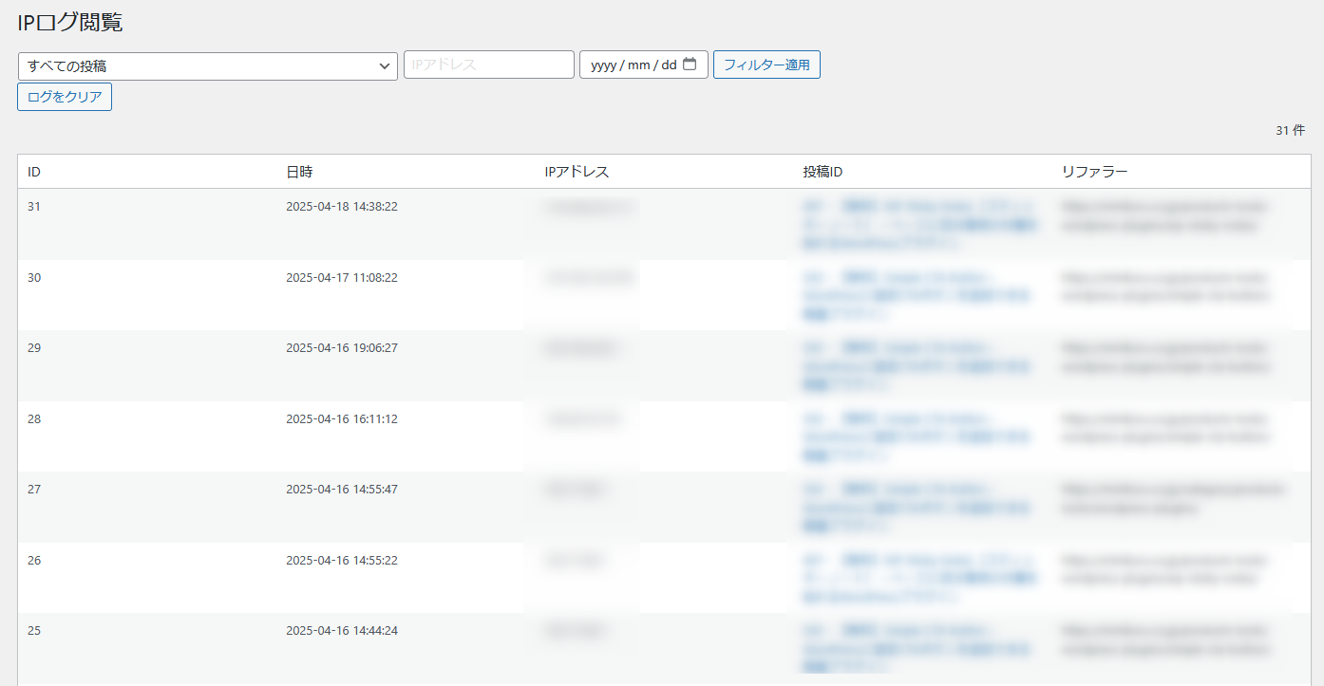Select ID cell 29 in the table
This screenshot has width=1324, height=686.
[x=34, y=347]
